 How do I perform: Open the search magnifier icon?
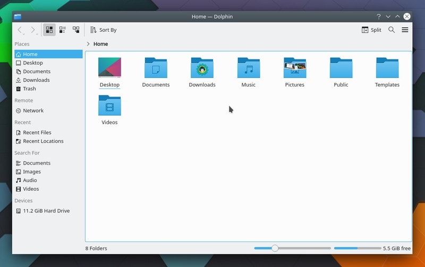(x=392, y=30)
